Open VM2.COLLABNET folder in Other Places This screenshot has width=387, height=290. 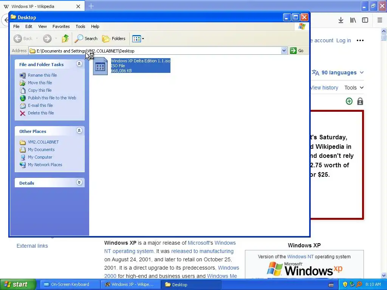pyautogui.click(x=43, y=142)
